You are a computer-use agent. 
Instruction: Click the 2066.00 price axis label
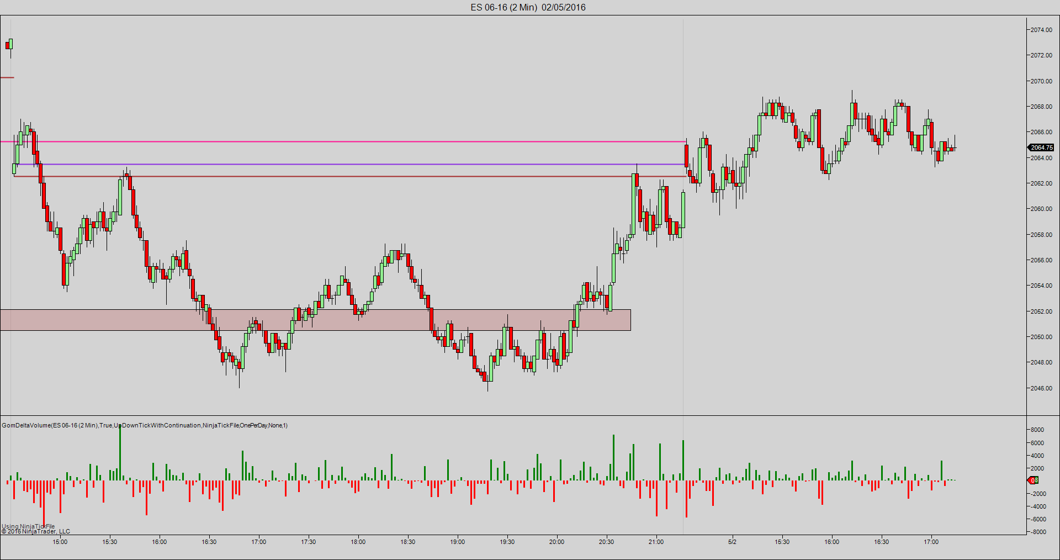(1041, 132)
